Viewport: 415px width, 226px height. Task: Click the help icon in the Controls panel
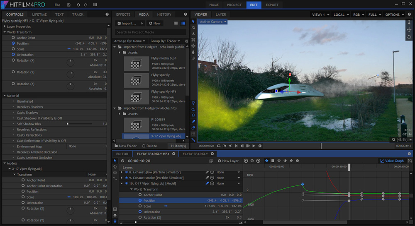pos(107,14)
